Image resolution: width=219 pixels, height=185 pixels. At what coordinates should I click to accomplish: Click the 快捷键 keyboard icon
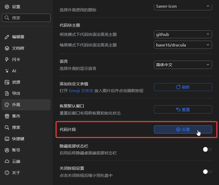click(x=7, y=139)
